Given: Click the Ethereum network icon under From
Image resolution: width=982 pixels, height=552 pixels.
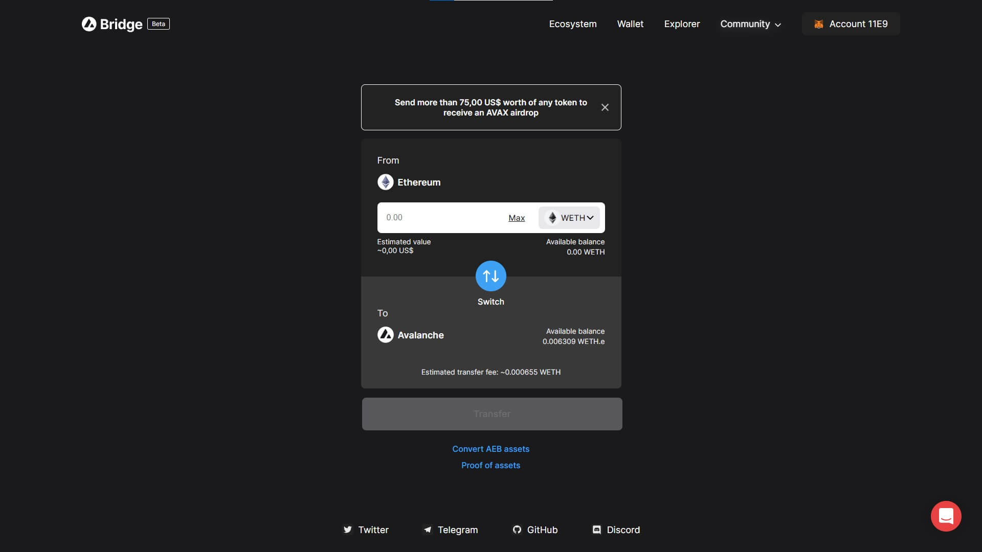Looking at the screenshot, I should pyautogui.click(x=385, y=182).
